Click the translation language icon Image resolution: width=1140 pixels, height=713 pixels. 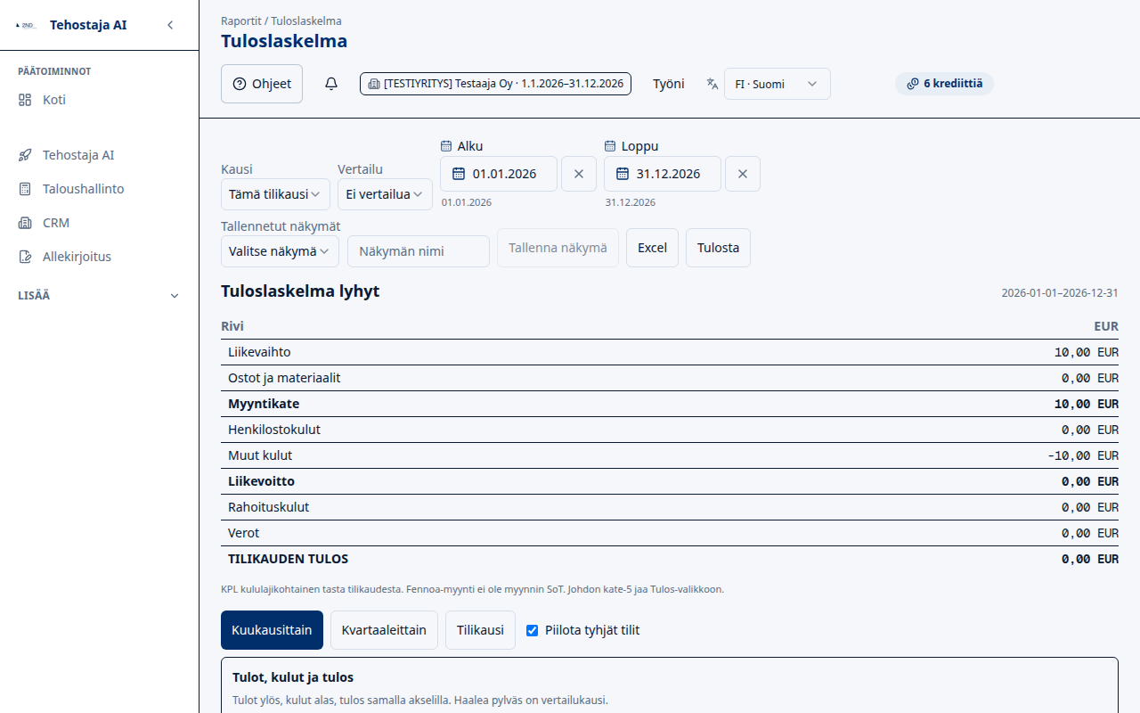pyautogui.click(x=712, y=84)
